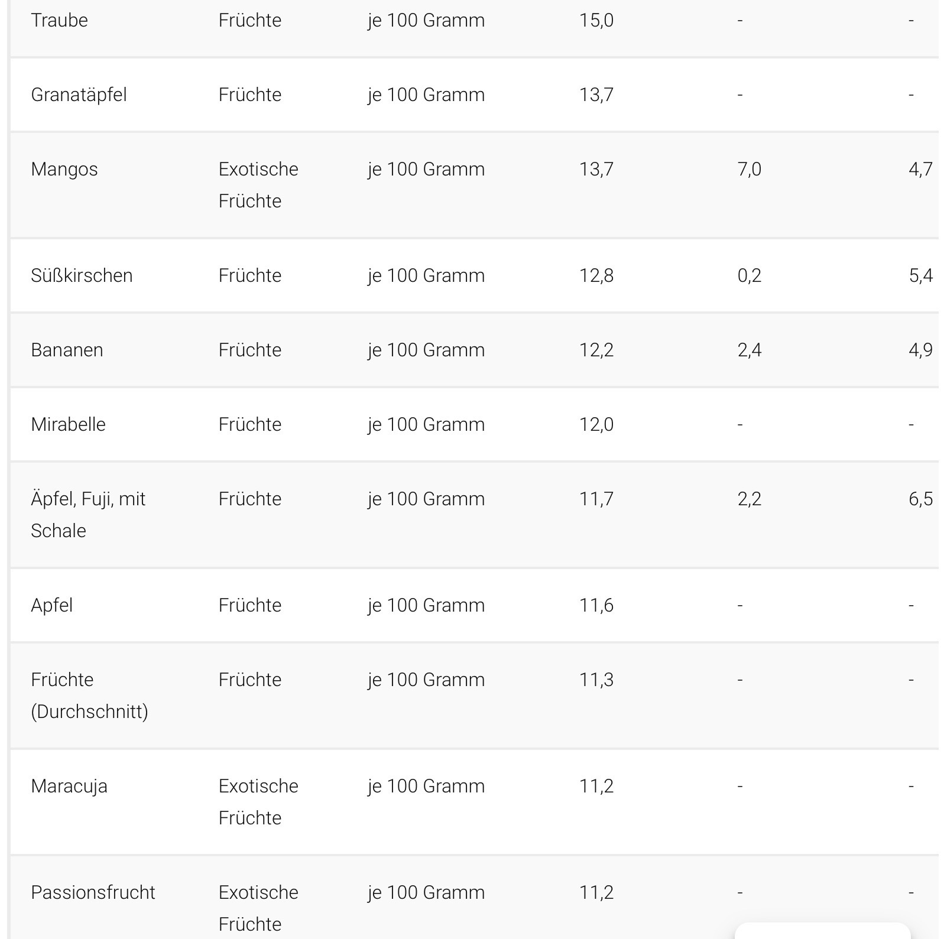Select the Traube row name

(x=59, y=20)
